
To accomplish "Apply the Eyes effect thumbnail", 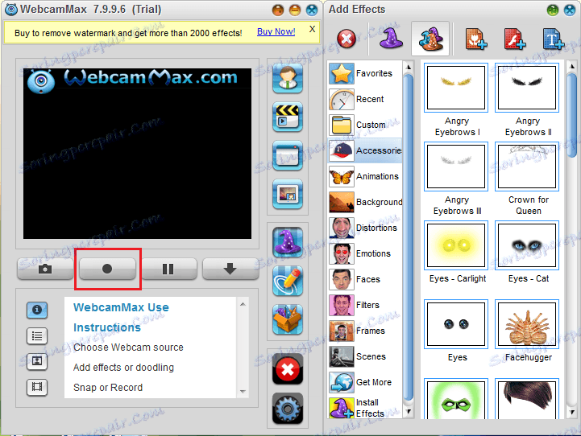I will click(x=456, y=324).
